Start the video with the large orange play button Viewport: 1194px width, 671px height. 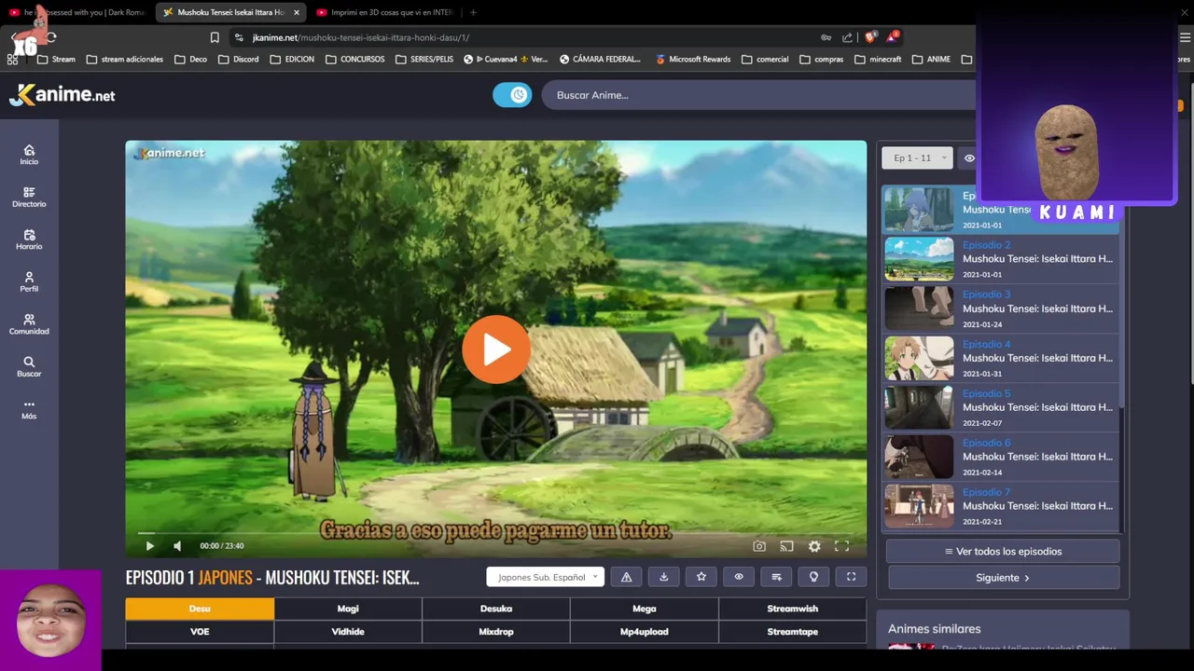coord(495,349)
